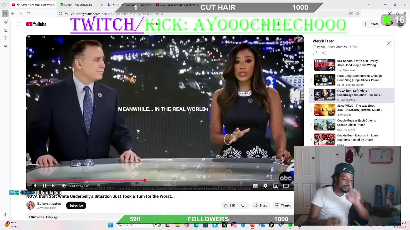The image size is (410, 230).
Task: Open sidebar settings gear at bottom left
Action: point(5,215)
